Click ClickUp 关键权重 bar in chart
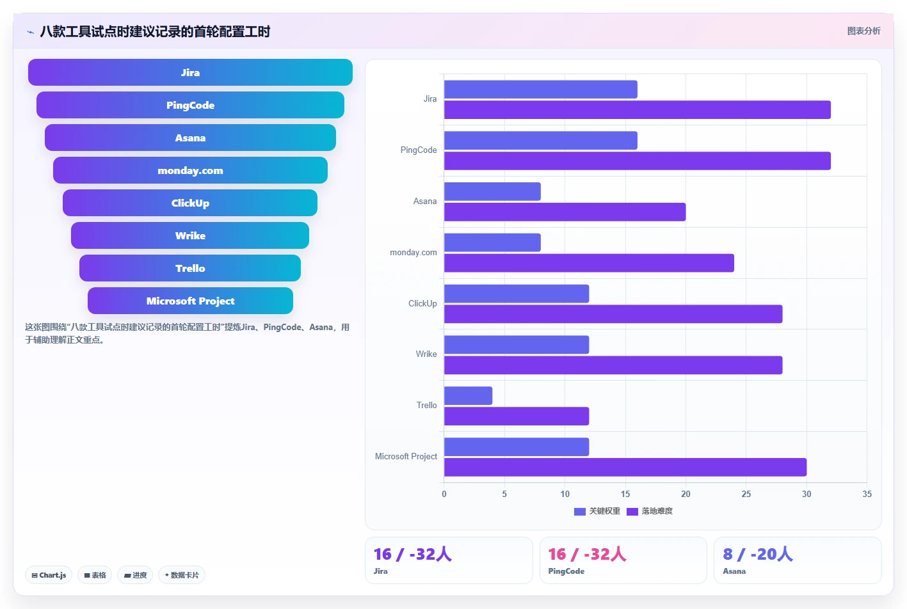The height and width of the screenshot is (609, 907). (517, 294)
